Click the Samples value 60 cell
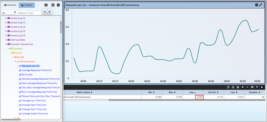The image size is (267, 122). click(x=255, y=97)
